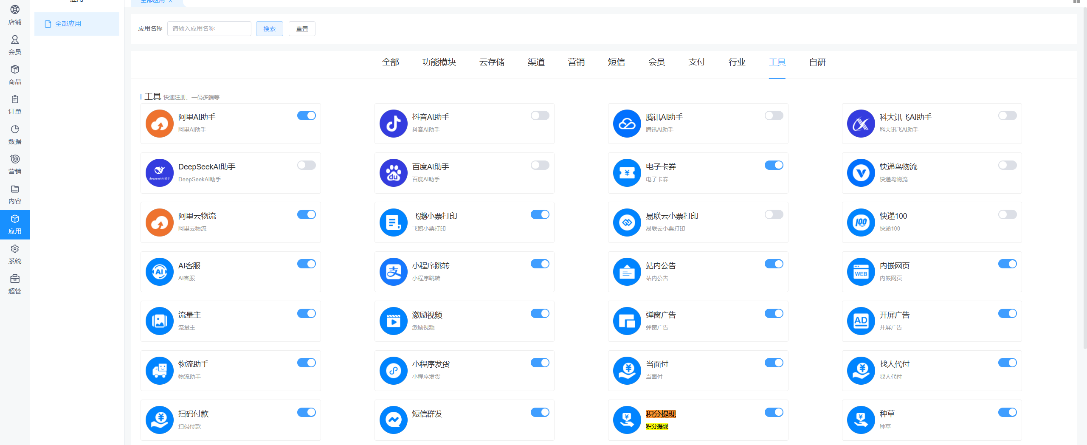Enable the 腾讯AI助手 switch
This screenshot has width=1087, height=445.
(x=774, y=115)
